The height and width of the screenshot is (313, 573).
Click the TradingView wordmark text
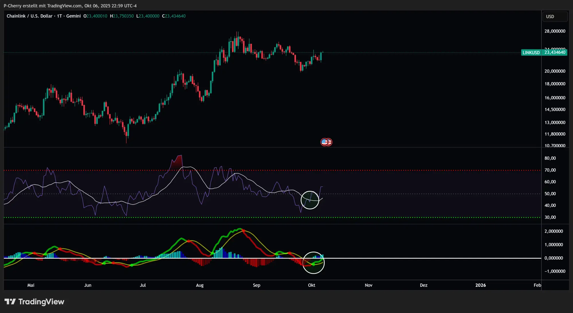41,302
